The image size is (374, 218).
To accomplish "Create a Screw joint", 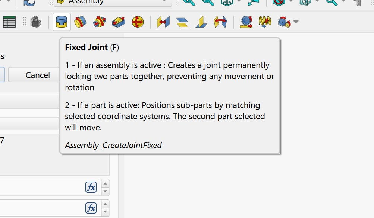I will [265, 23].
